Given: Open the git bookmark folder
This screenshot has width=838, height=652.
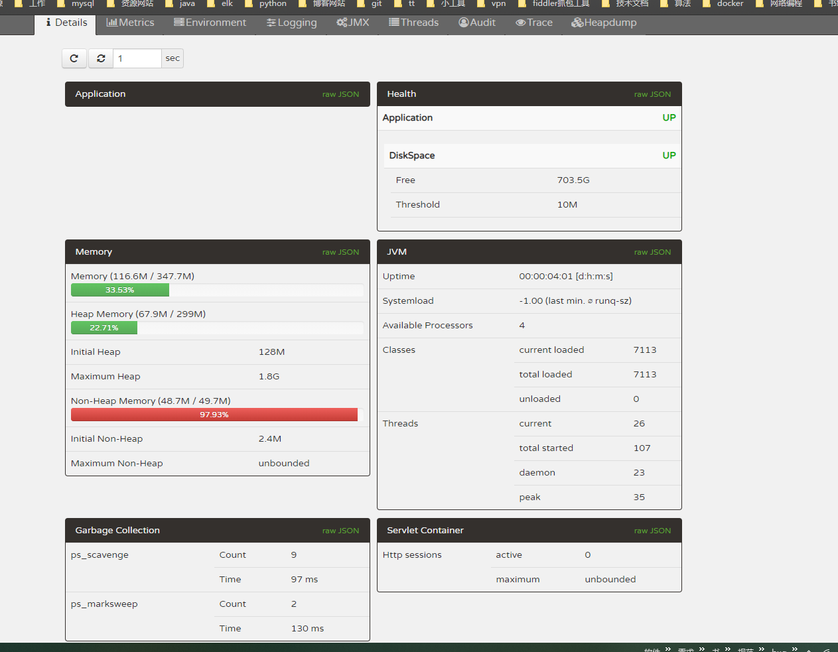Looking at the screenshot, I should [x=370, y=4].
